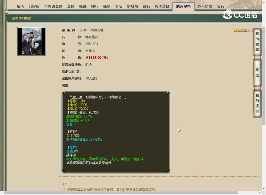This screenshot has width=266, height=195.
Task: Click the bargain value 拒绝
Action: click(88, 65)
